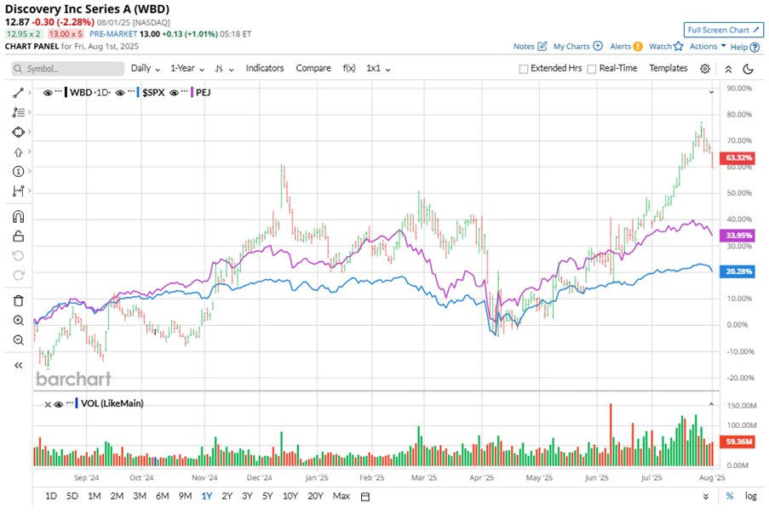Expand the bottom panel double-chevron
Screen dimensions: 769x513
click(706, 496)
